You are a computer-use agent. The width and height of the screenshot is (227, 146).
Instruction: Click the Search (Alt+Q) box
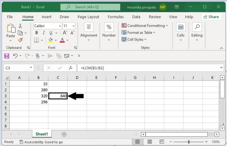(x=90, y=7)
